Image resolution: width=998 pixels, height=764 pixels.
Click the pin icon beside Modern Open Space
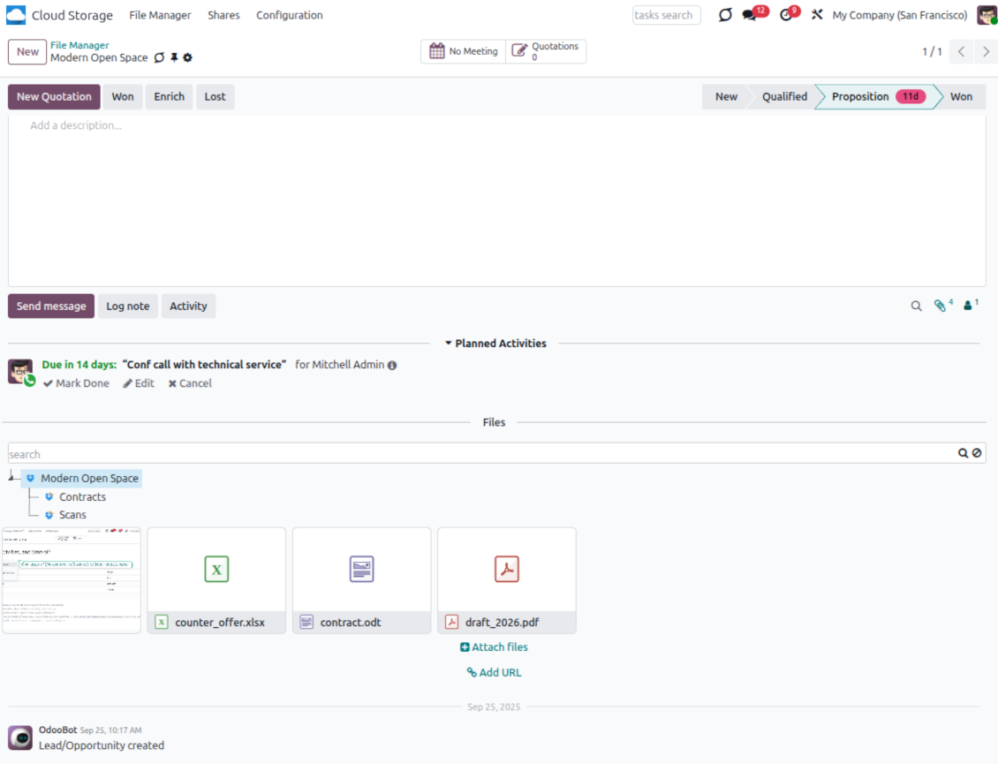pyautogui.click(x=174, y=58)
